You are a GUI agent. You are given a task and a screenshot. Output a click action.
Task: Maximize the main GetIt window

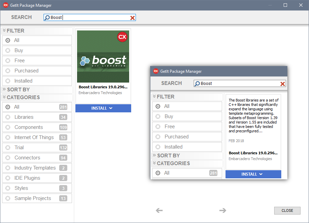pyautogui.click(x=285, y=5)
